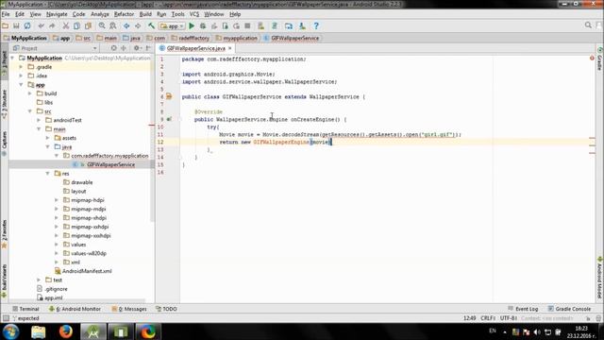Expand the build folder arrow

30,93
